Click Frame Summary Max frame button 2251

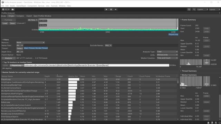click(x=206, y=41)
